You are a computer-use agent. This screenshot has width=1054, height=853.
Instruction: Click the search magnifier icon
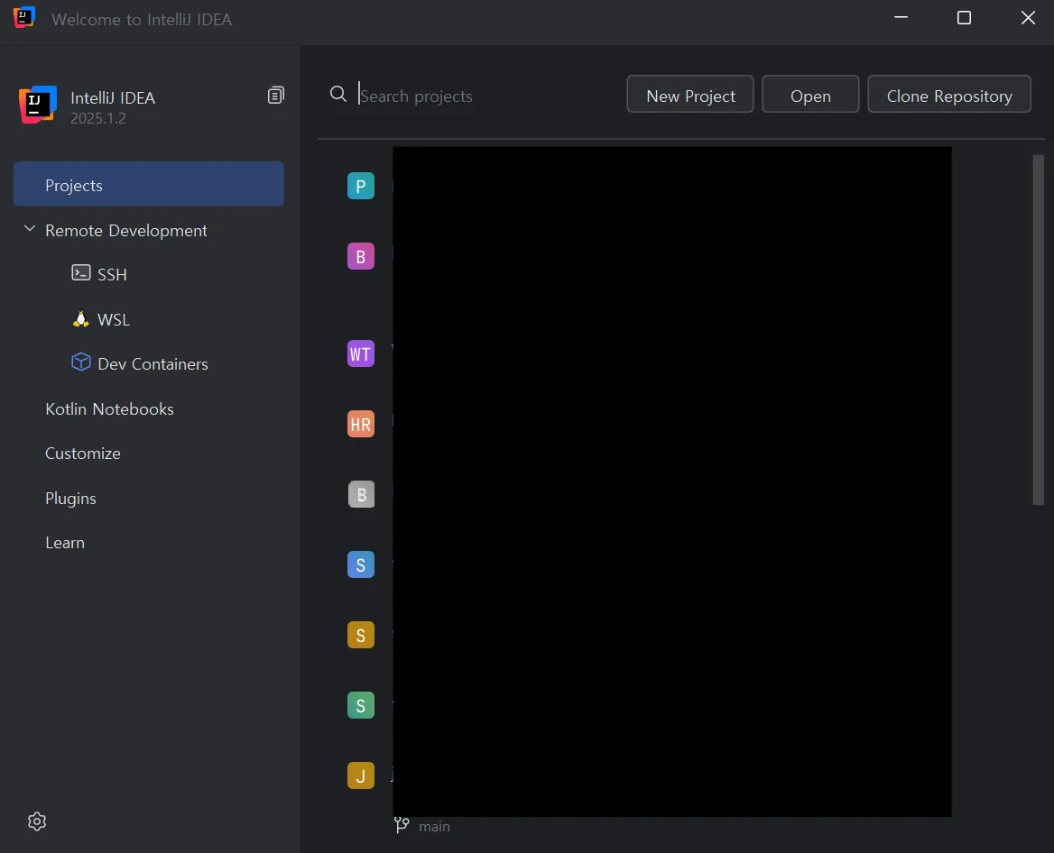pos(338,94)
